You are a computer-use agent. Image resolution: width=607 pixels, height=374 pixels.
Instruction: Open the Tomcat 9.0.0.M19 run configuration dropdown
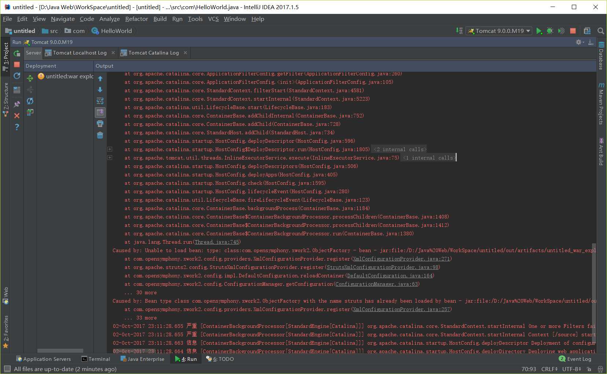pyautogui.click(x=499, y=31)
